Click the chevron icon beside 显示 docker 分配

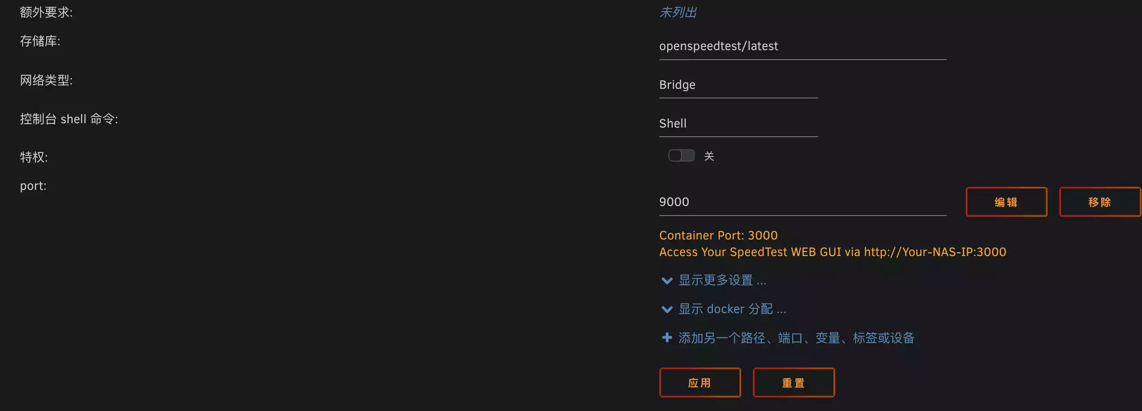tap(667, 310)
